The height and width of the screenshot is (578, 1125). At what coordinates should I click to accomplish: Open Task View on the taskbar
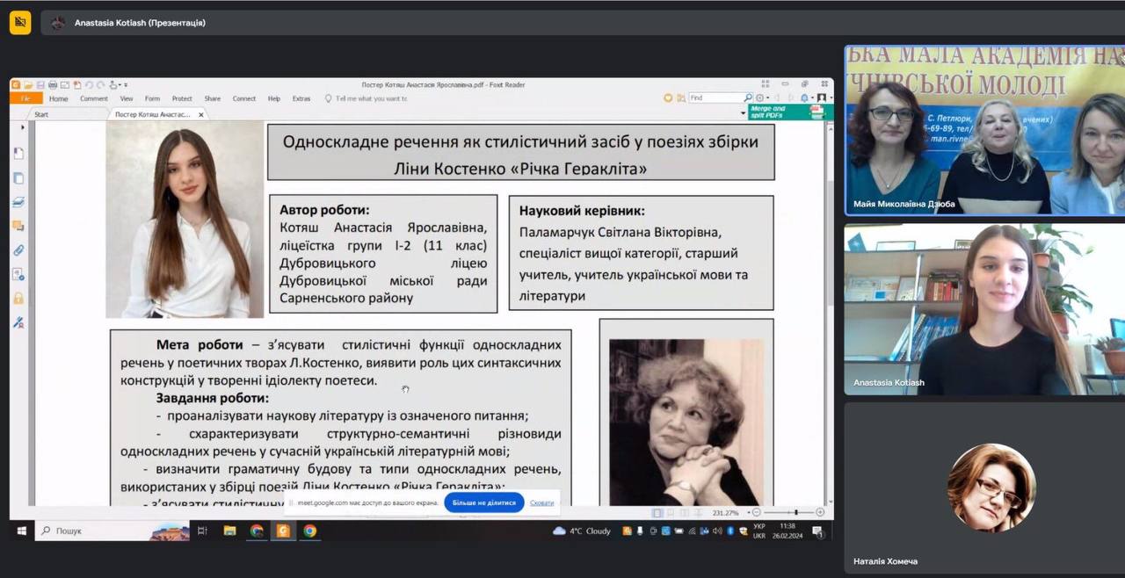tap(203, 531)
